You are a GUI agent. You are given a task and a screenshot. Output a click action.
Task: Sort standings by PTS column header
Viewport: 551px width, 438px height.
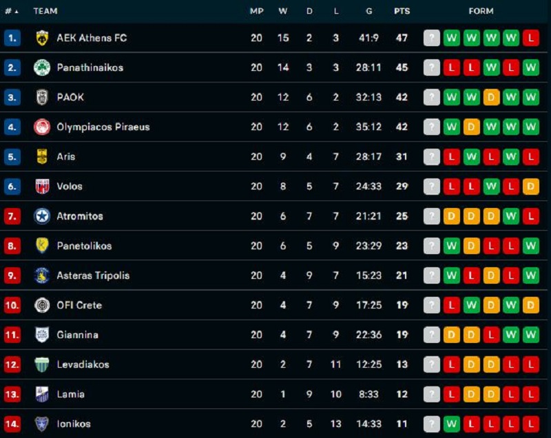tap(402, 11)
